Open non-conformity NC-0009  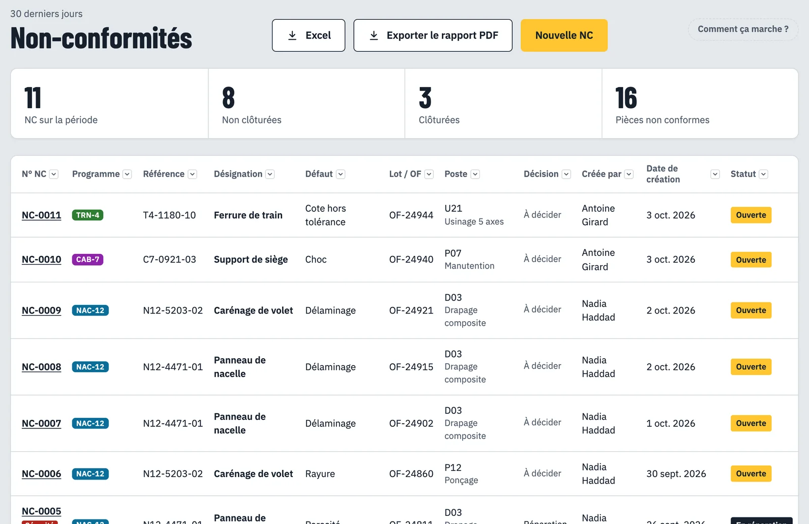[41, 311]
